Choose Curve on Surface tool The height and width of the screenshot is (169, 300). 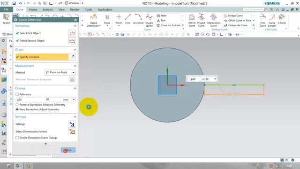pyautogui.click(x=168, y=25)
